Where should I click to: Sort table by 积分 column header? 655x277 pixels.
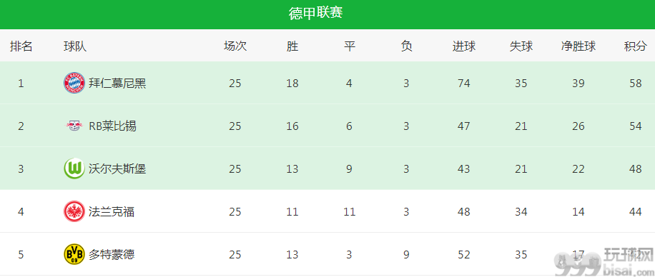click(x=636, y=46)
